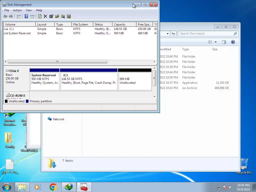
Task: Select the (C:) volume row in the list
Action: (x=80, y=29)
